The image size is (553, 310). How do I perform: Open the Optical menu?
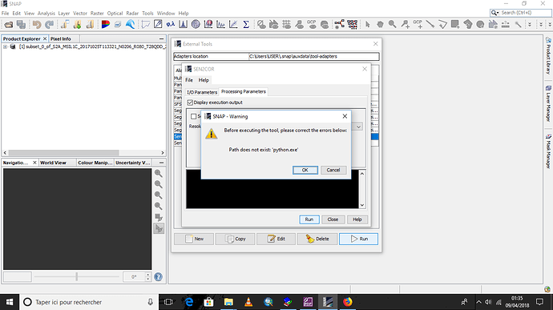tap(115, 13)
